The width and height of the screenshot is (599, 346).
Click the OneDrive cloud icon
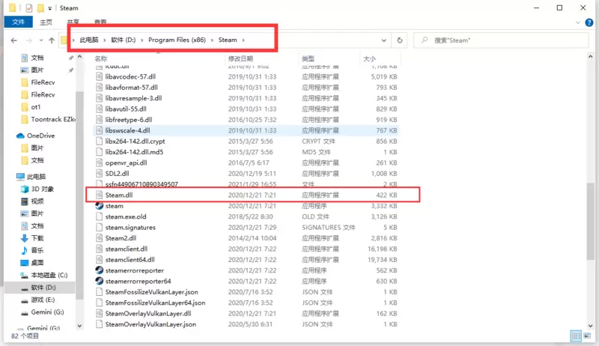tap(20, 136)
